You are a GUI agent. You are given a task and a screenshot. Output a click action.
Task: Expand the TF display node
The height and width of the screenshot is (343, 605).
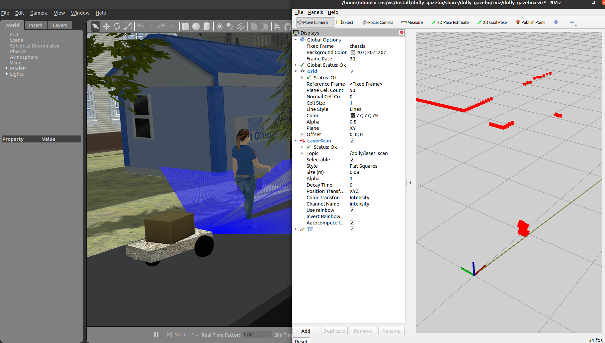pyautogui.click(x=296, y=229)
